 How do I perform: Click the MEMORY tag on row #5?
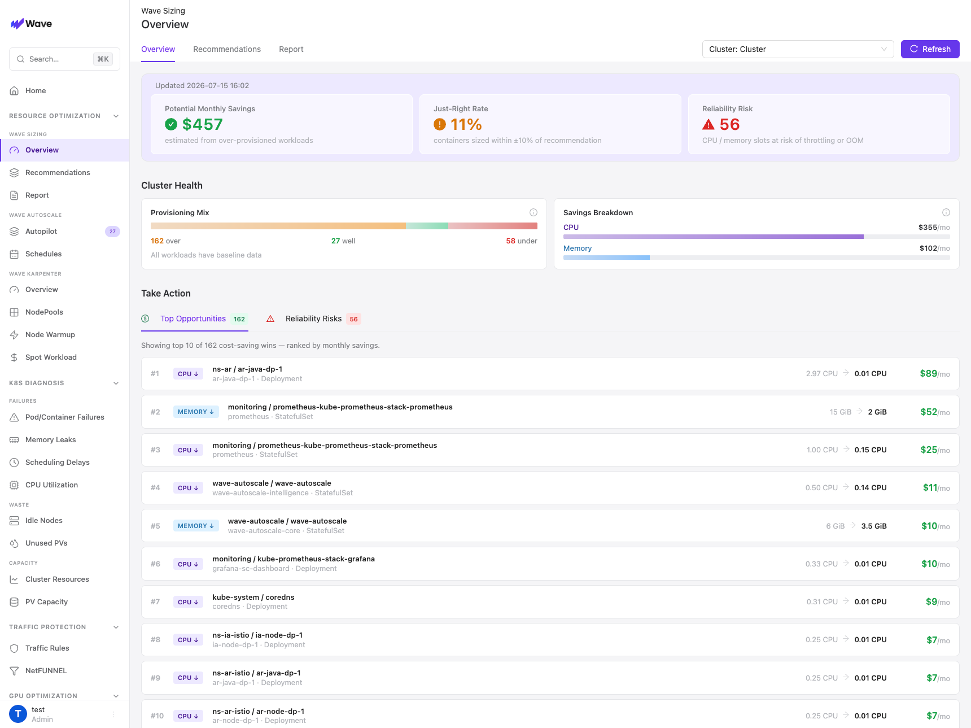coord(196,526)
